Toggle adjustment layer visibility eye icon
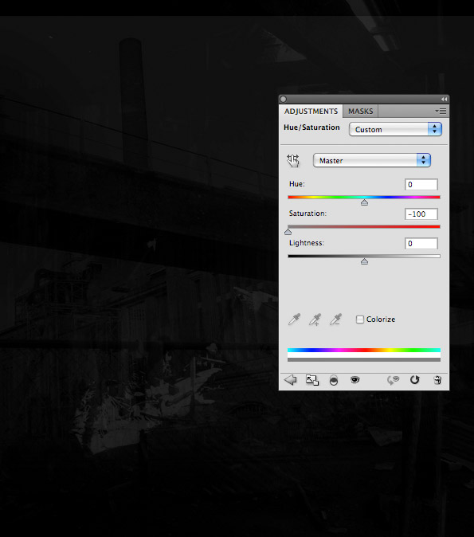The width and height of the screenshot is (474, 537). (355, 379)
